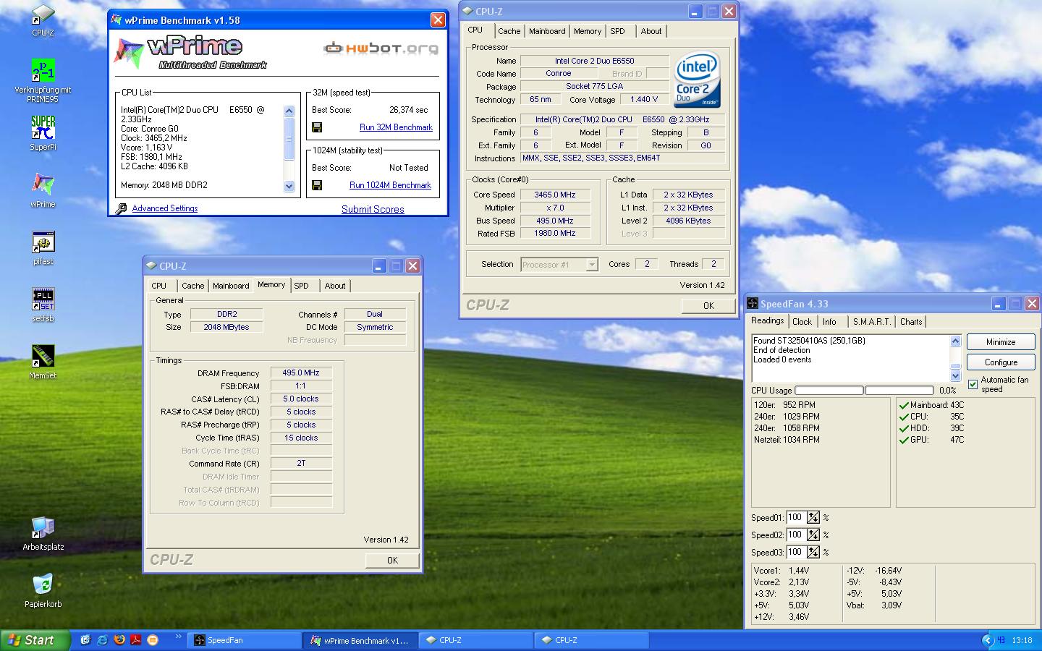Open Advanced Settings link in wPrime
The width and height of the screenshot is (1042, 651).
(165, 208)
